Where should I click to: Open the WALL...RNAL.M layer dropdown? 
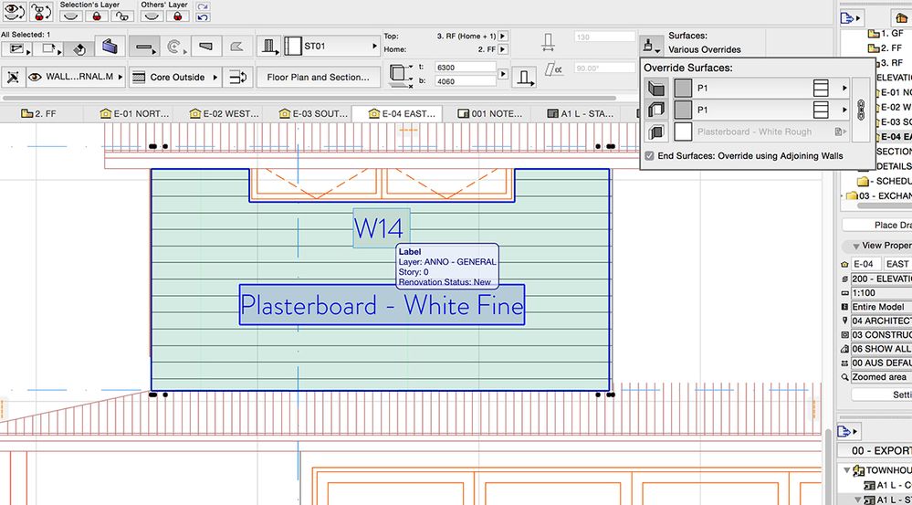(x=76, y=77)
